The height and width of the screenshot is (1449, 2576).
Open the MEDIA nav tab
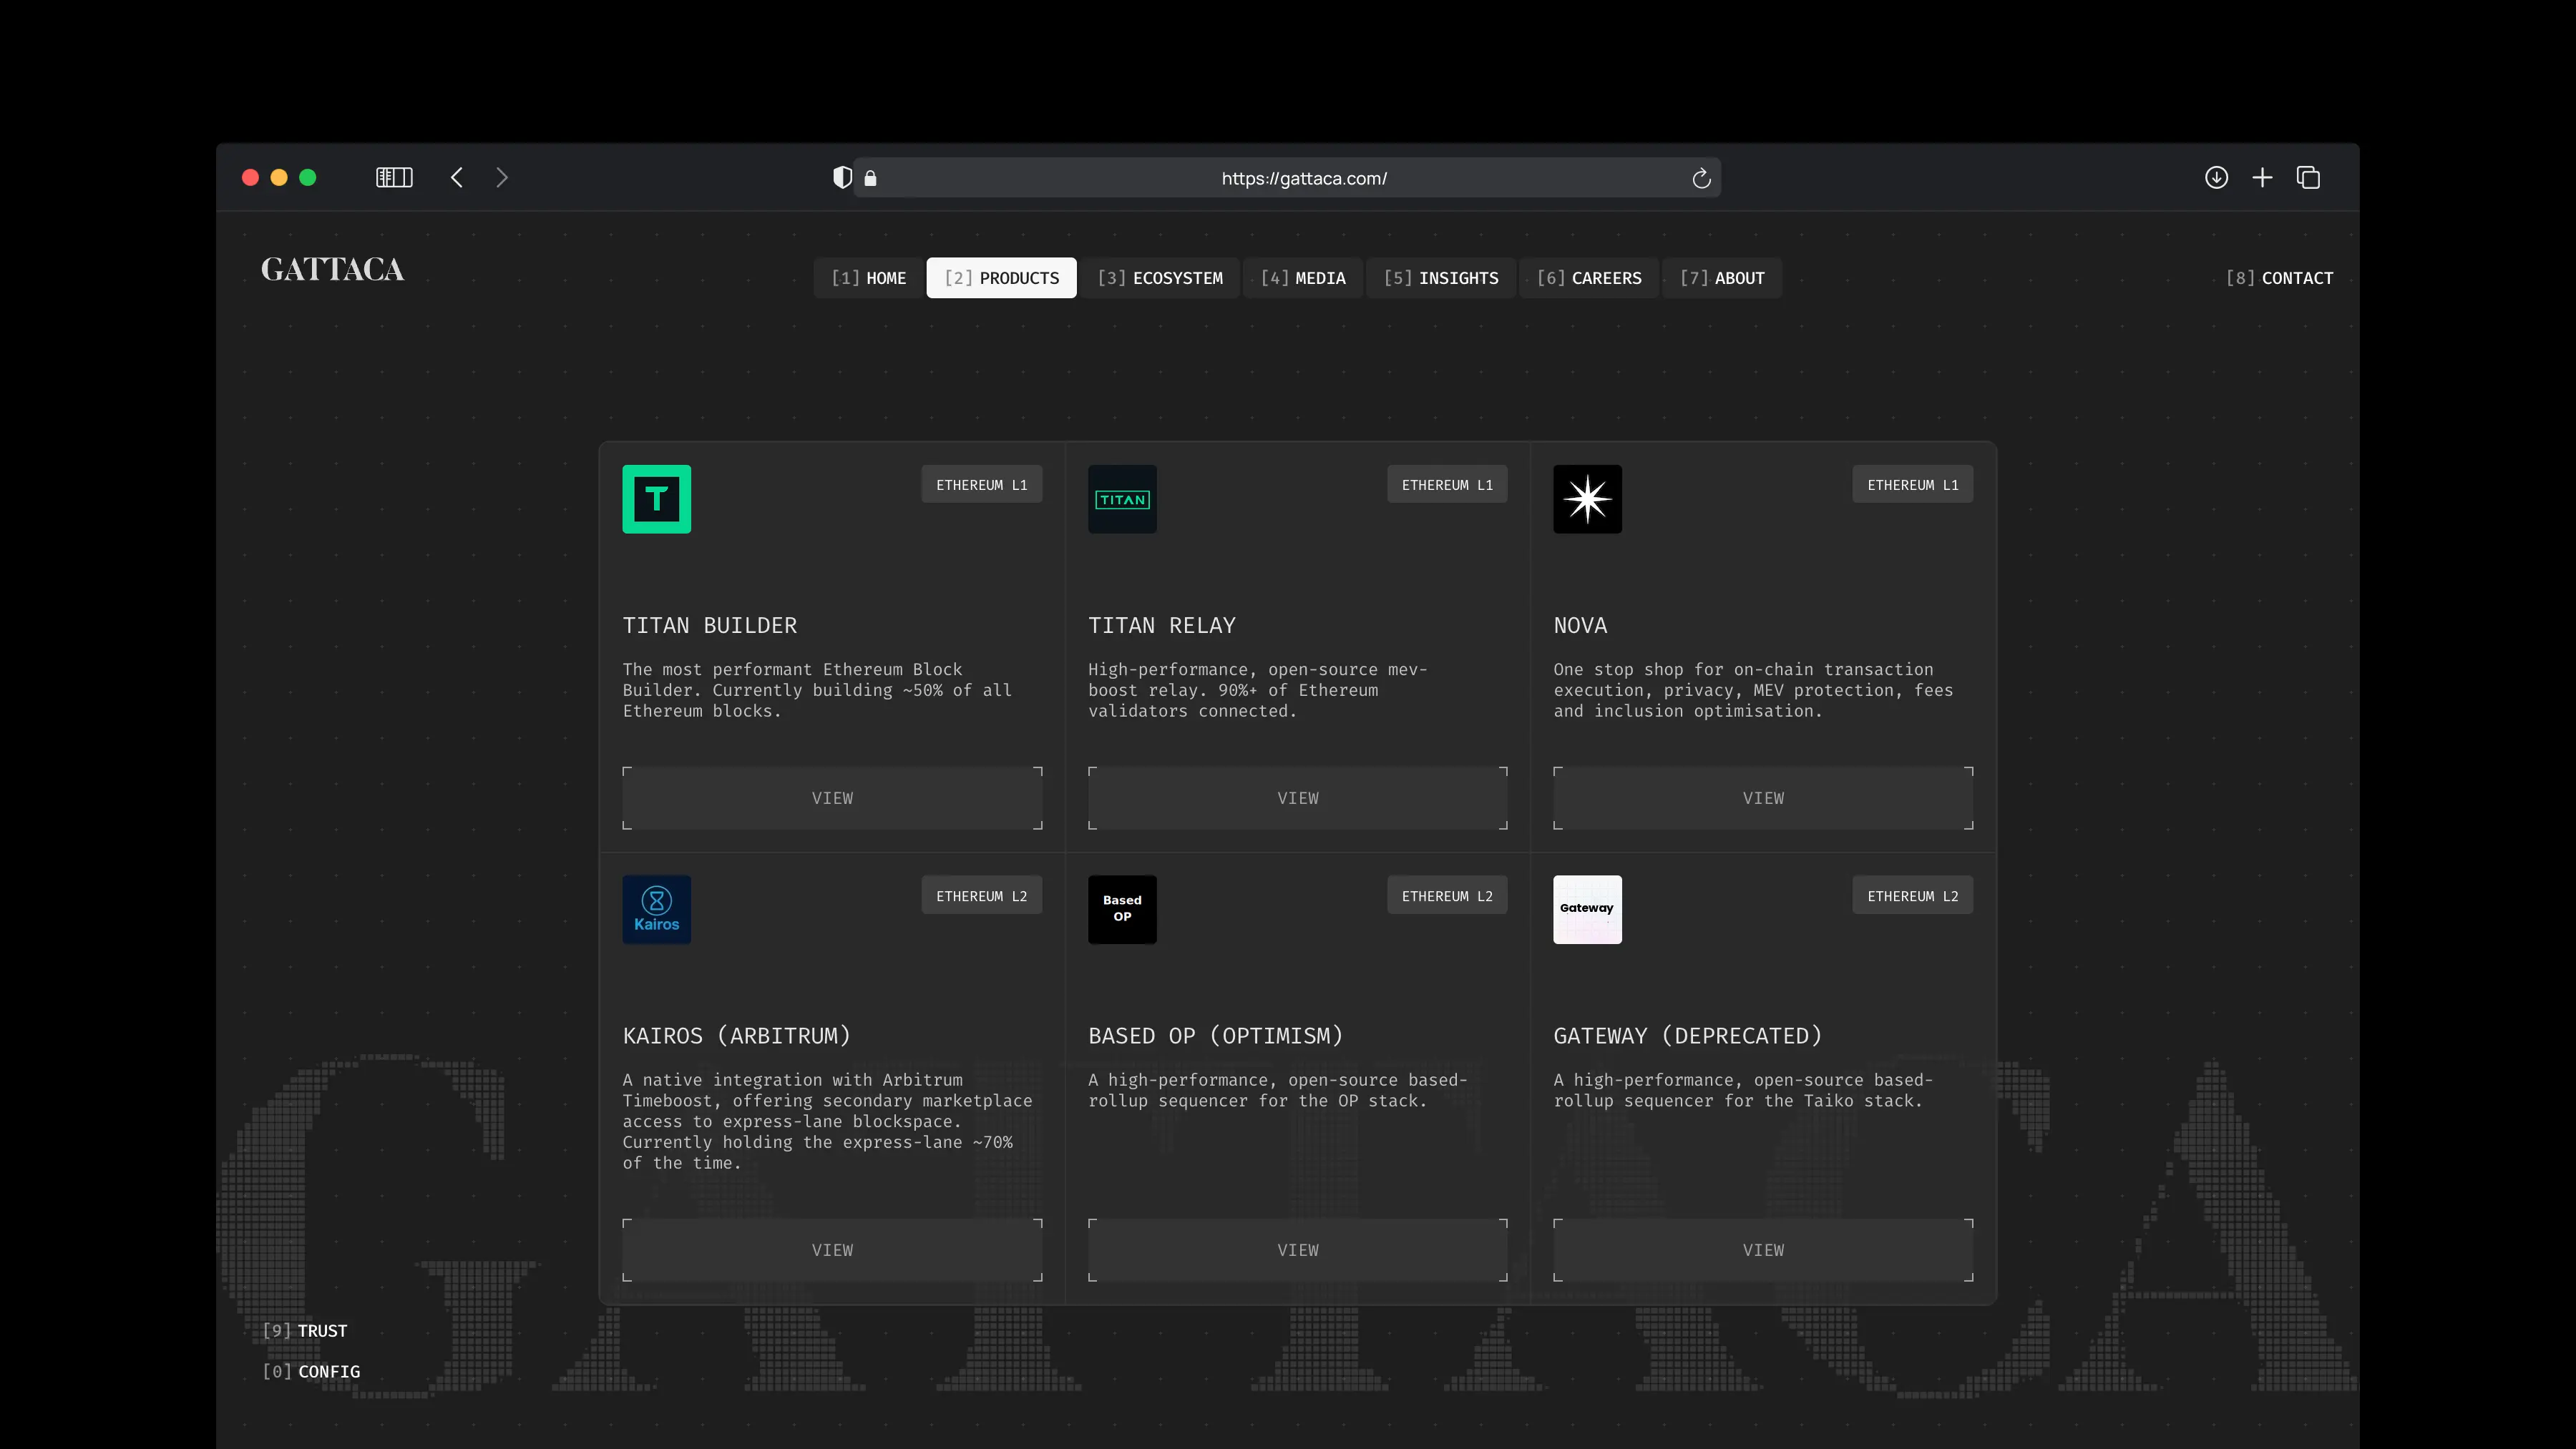pyautogui.click(x=1303, y=277)
